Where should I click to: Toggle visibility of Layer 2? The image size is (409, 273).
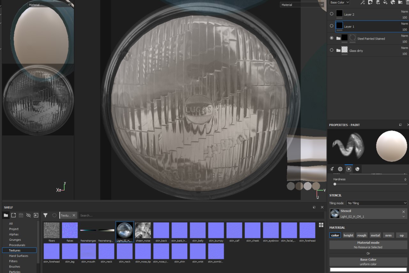332,14
